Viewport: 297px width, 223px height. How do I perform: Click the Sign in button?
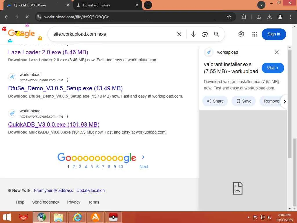tap(274, 34)
